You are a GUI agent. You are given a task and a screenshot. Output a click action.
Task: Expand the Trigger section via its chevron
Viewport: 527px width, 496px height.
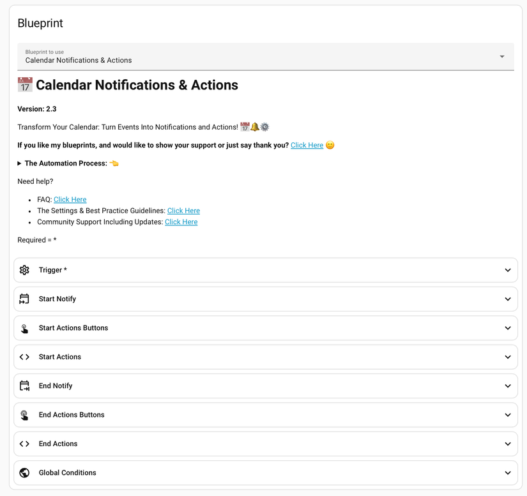point(508,269)
